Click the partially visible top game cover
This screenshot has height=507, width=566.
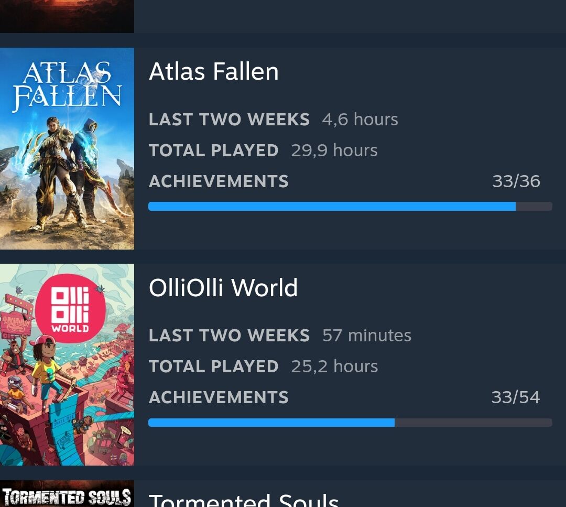tap(67, 16)
